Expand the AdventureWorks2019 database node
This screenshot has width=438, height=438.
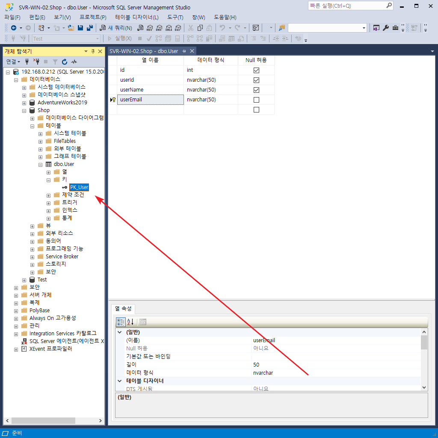[x=24, y=103]
